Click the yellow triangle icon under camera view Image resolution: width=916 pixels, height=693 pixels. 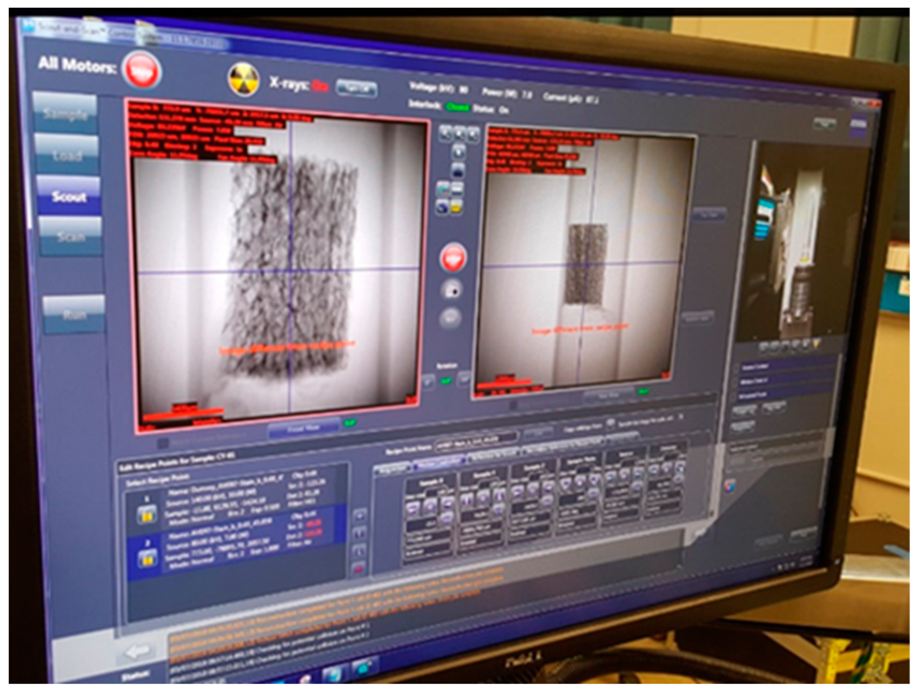816,344
